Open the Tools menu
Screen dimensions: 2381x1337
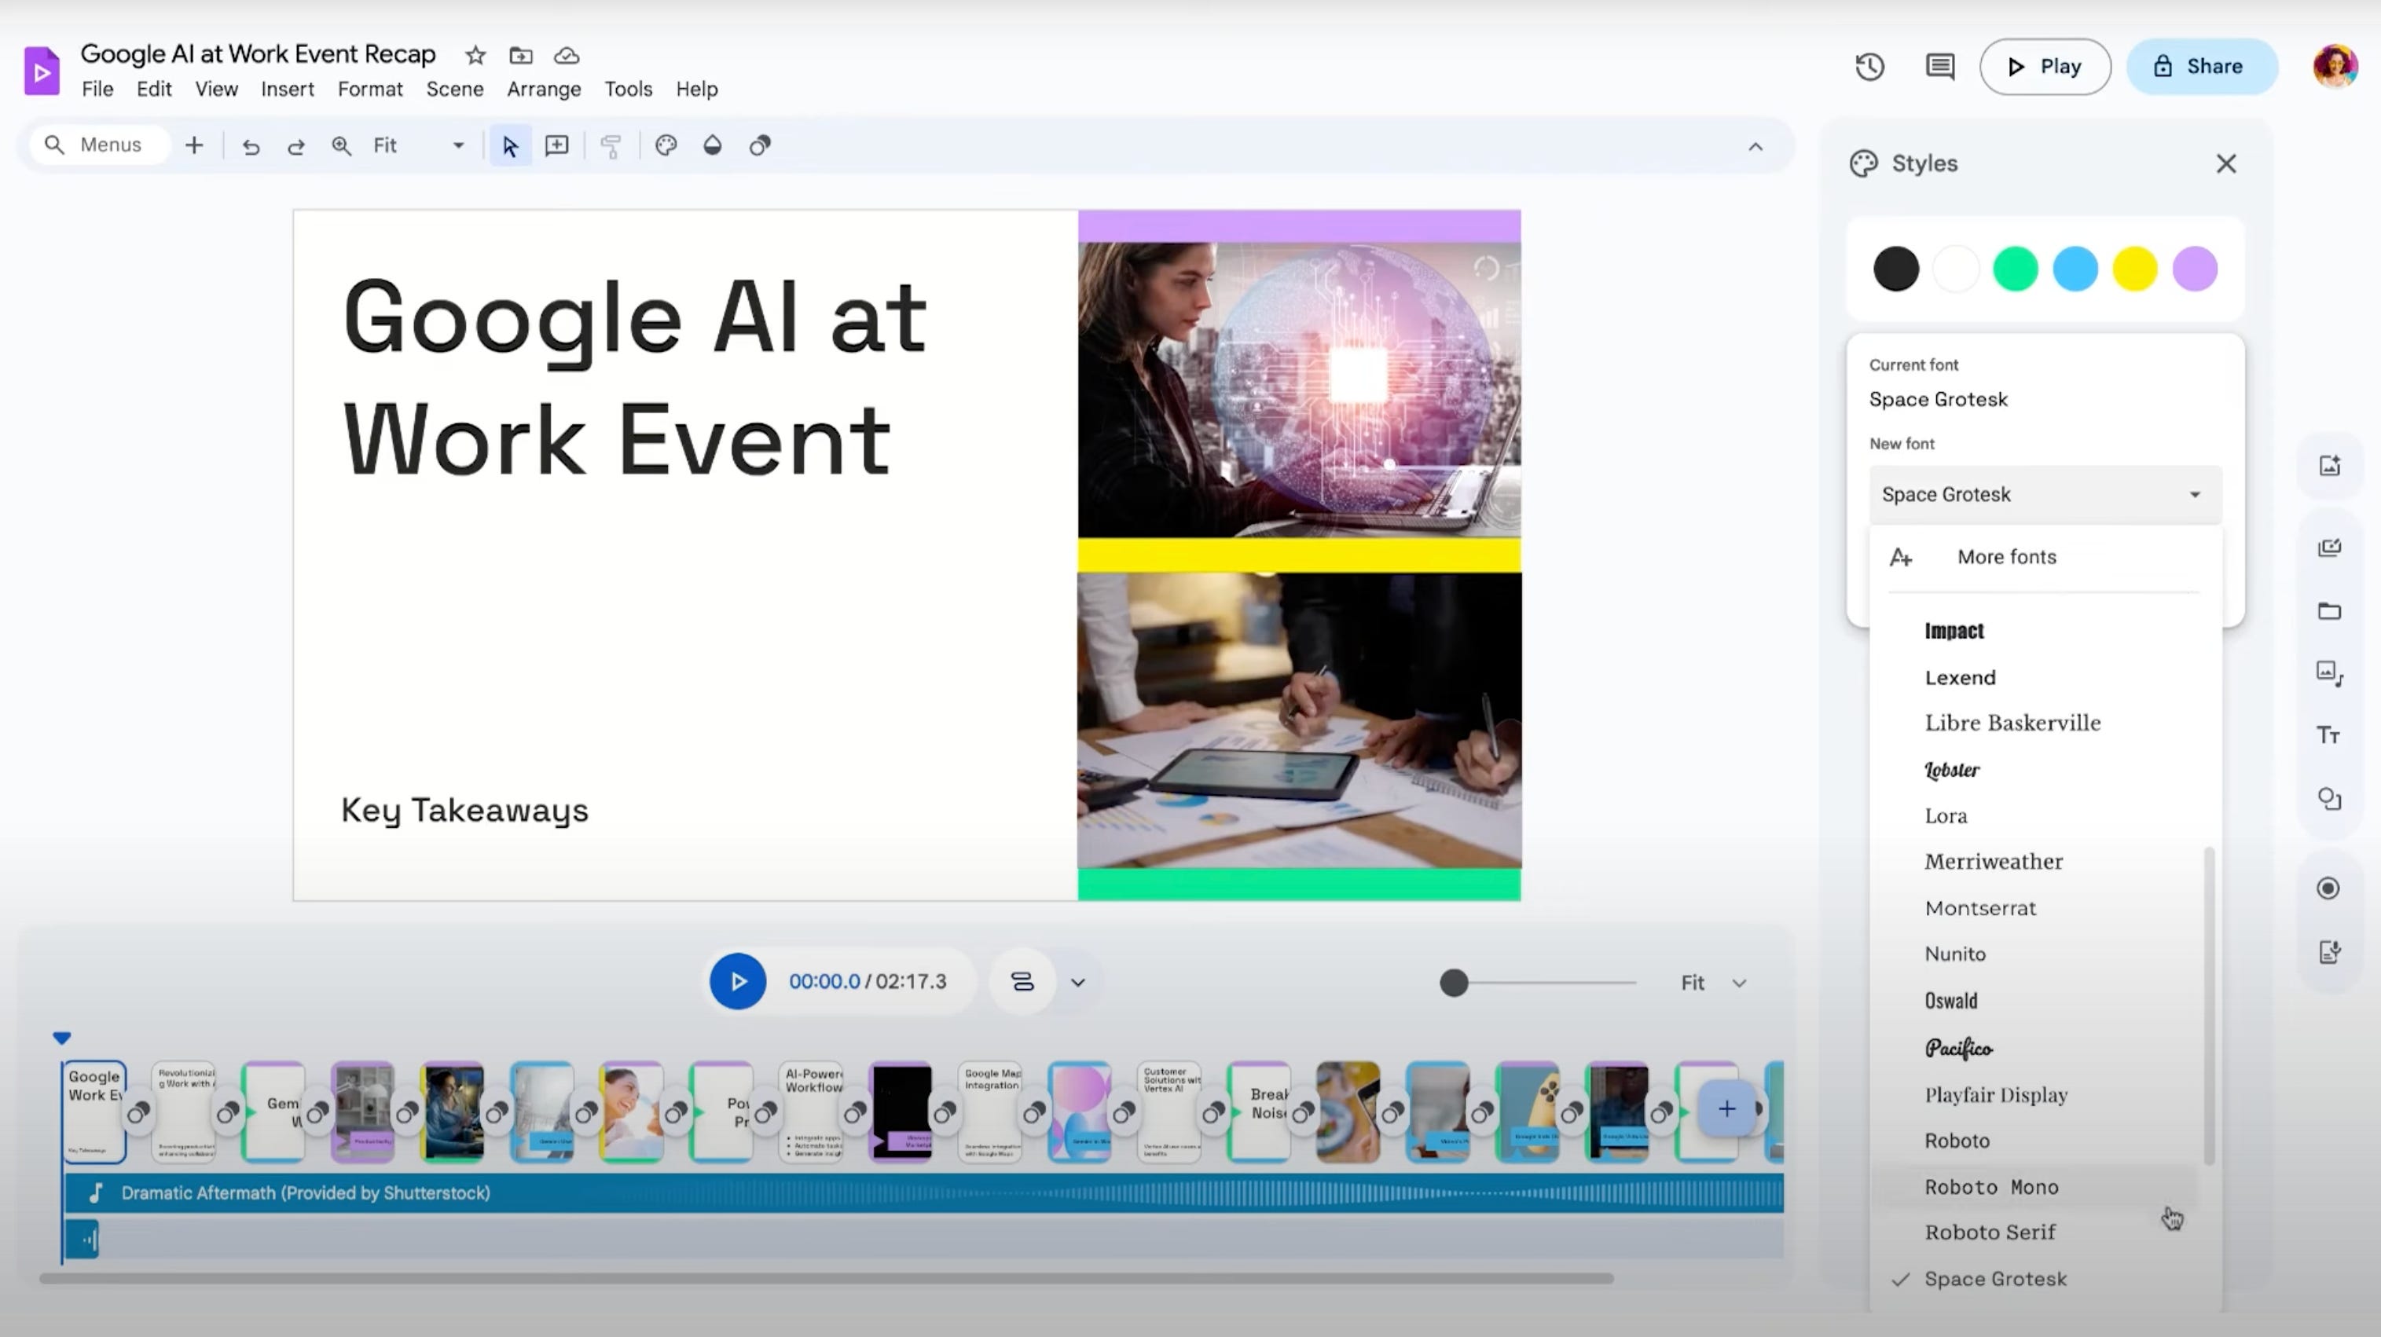coord(629,90)
